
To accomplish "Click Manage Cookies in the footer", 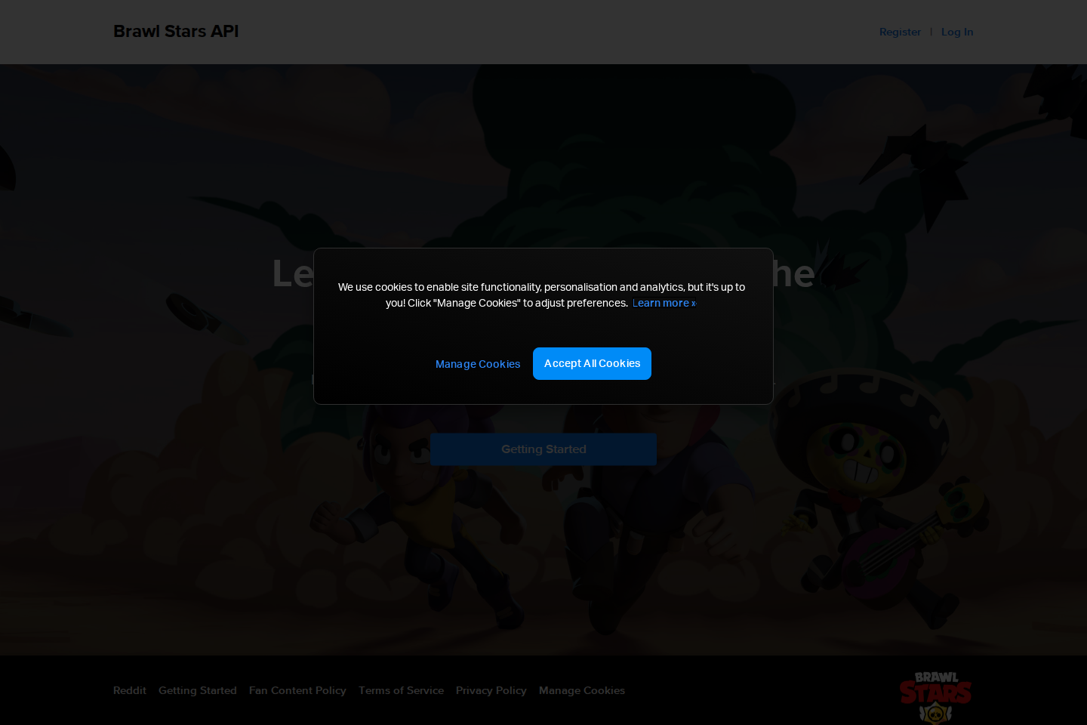I will [x=581, y=690].
